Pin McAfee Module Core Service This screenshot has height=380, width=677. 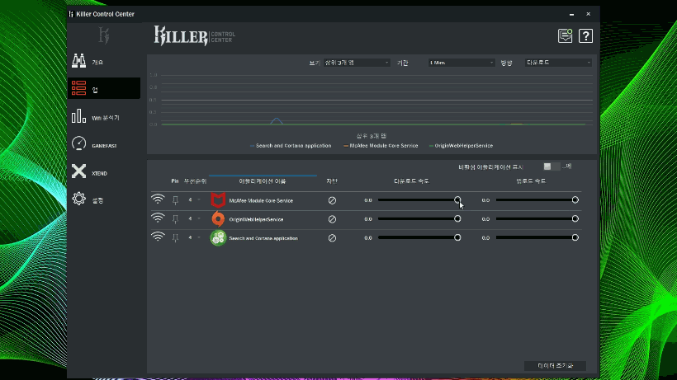(175, 200)
